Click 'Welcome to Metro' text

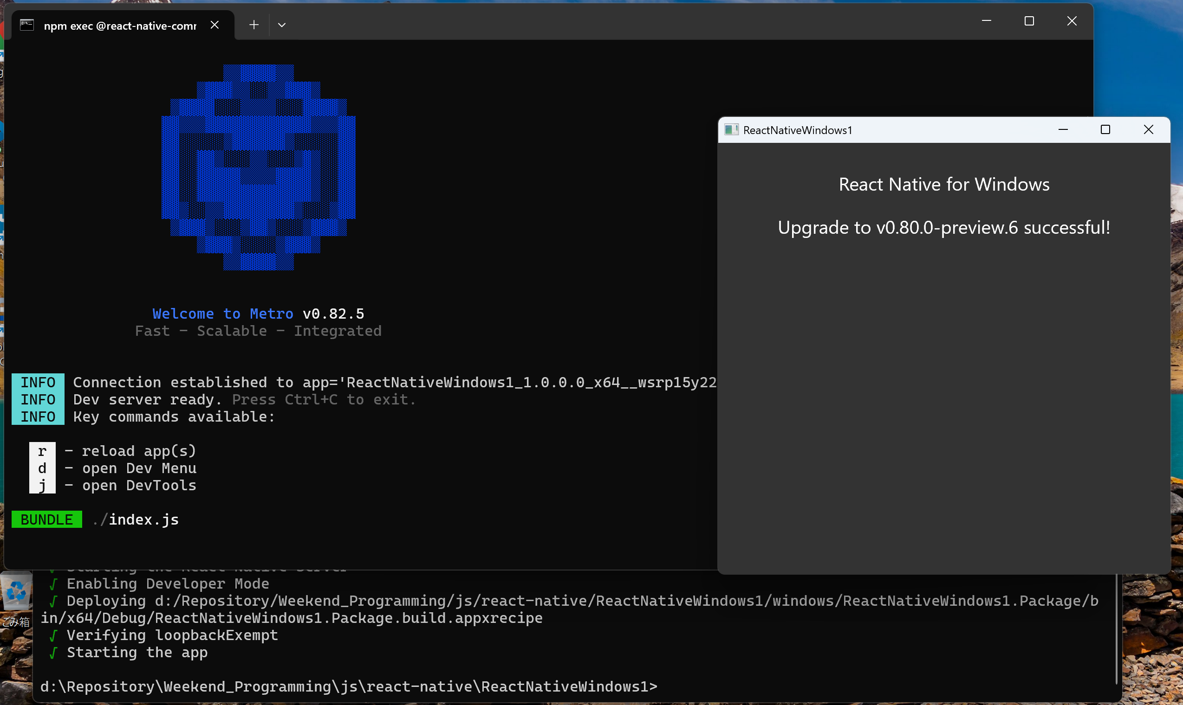pyautogui.click(x=222, y=314)
